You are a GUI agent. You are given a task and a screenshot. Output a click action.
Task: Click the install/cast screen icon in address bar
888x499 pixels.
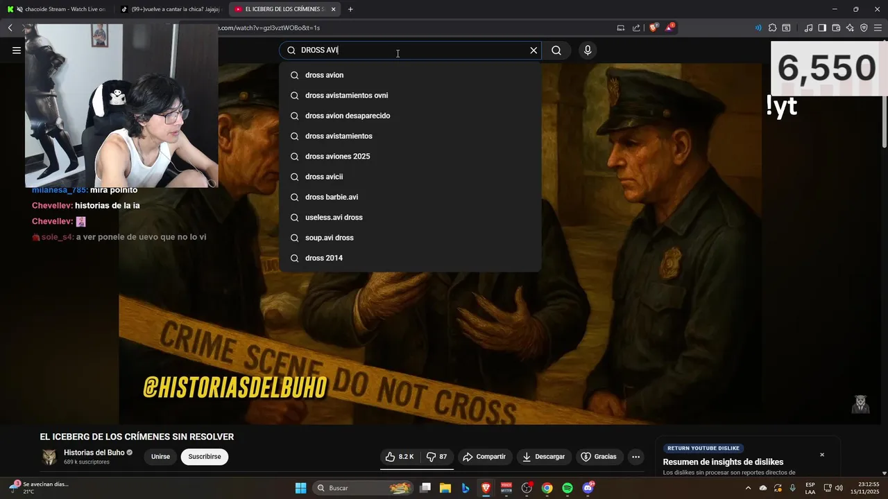tap(621, 28)
